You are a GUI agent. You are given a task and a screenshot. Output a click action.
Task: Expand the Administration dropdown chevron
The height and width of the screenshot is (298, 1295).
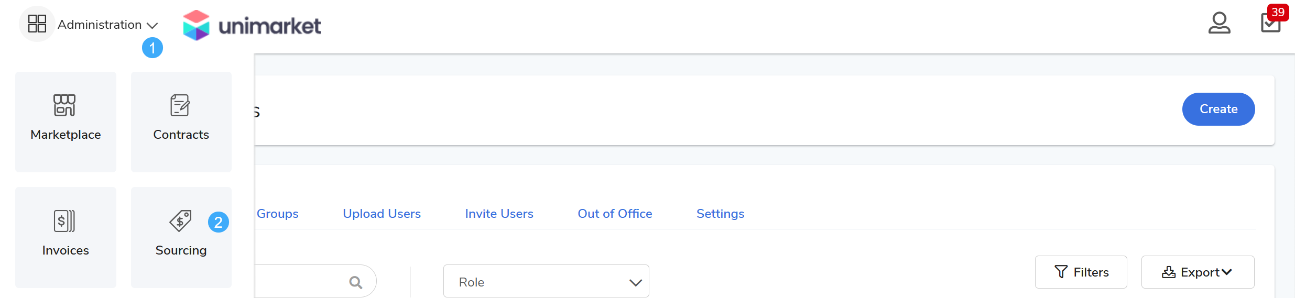(153, 25)
